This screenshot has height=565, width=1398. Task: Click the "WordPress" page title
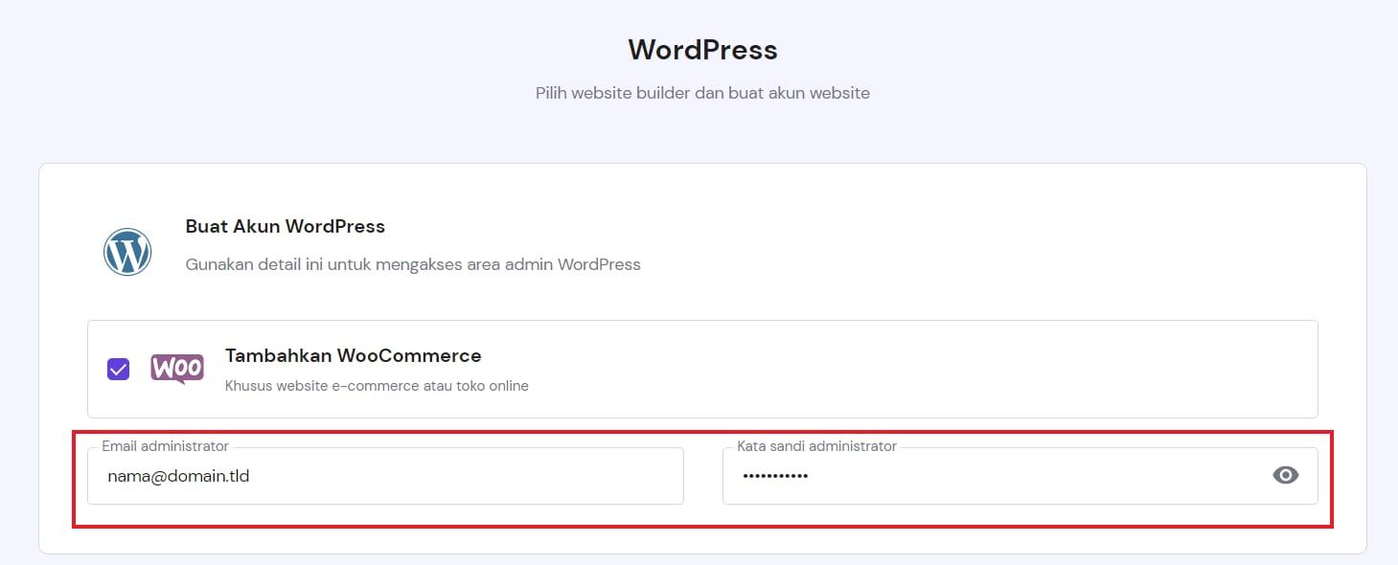[702, 50]
